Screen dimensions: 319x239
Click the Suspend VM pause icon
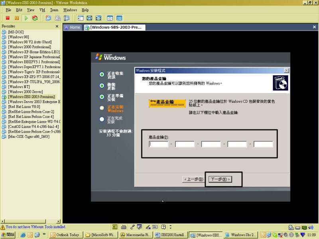pyautogui.click(x=17, y=18)
